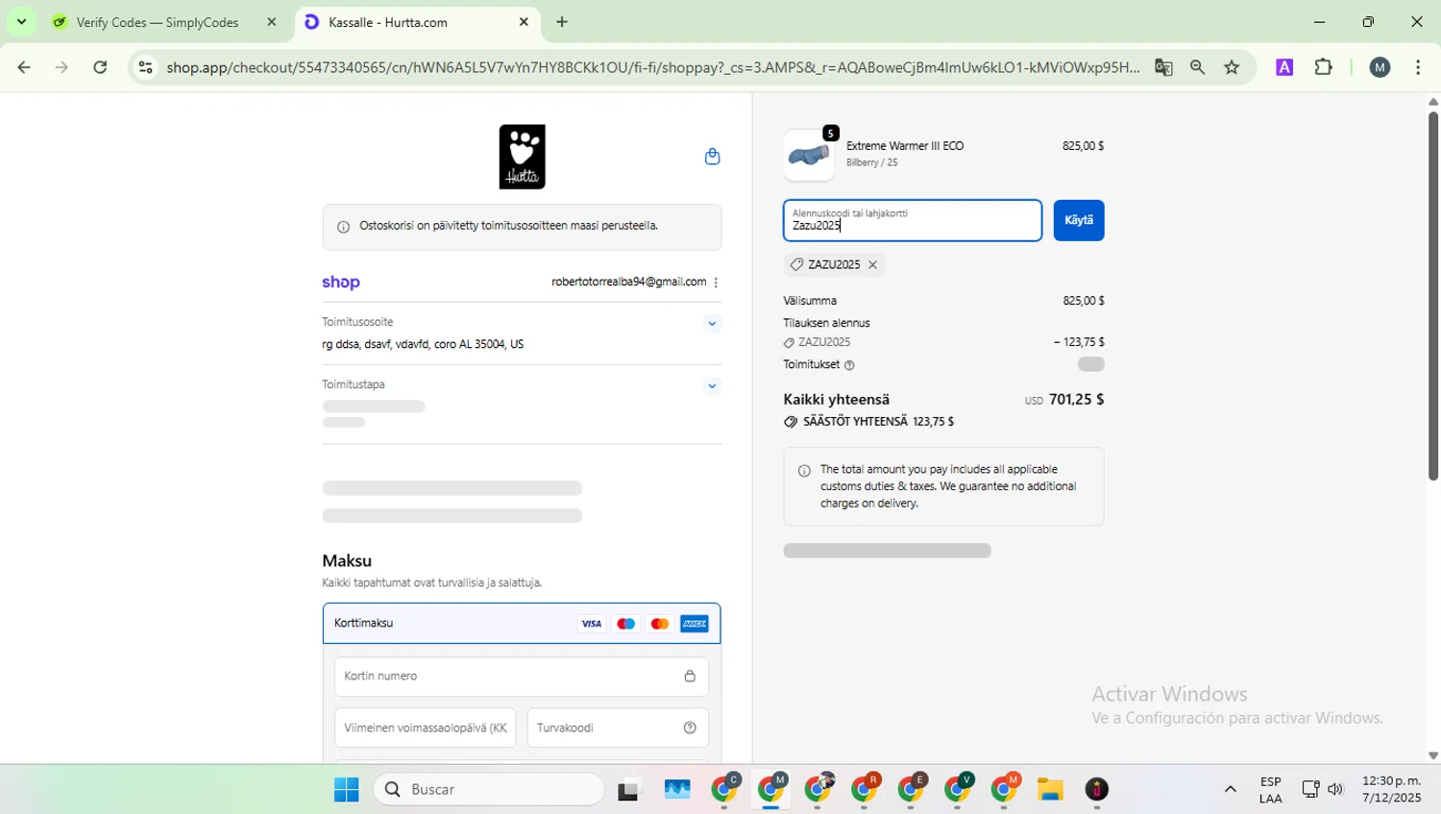The width and height of the screenshot is (1441, 814).
Task: Open account options menu beside email
Action: pyautogui.click(x=716, y=283)
